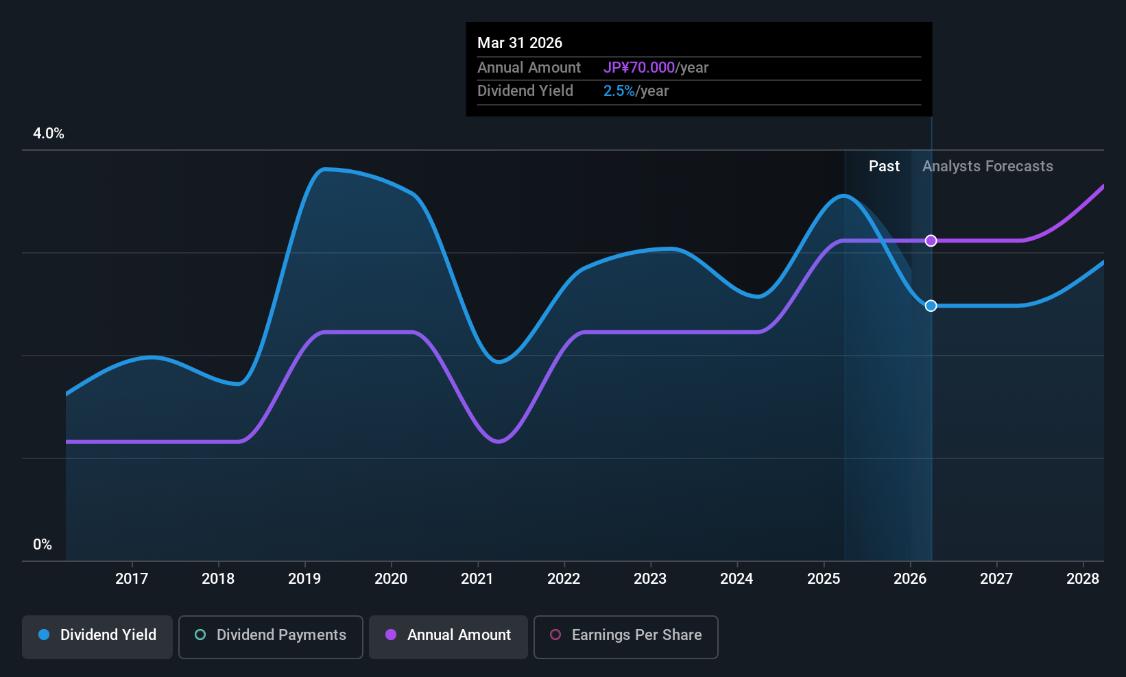The height and width of the screenshot is (677, 1126).
Task: Click the 0% y-axis label
Action: (x=43, y=545)
